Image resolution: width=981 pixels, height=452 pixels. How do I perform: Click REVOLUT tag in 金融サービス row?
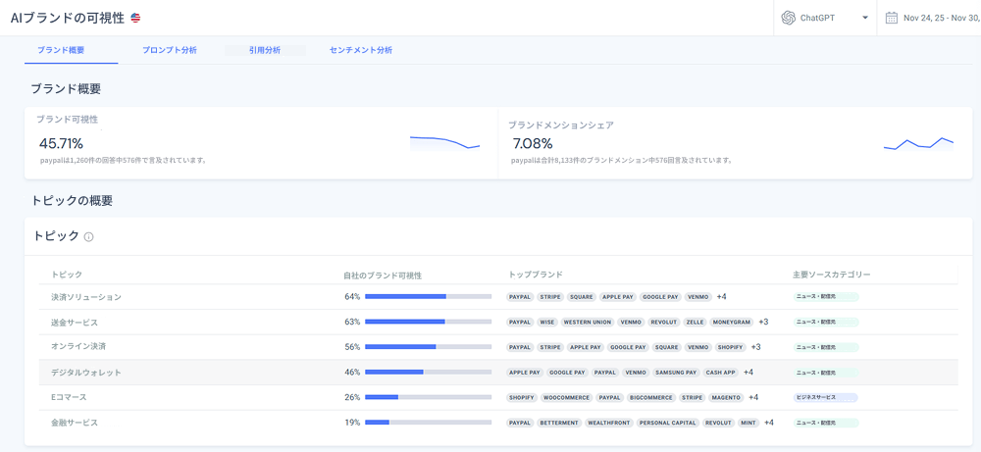pos(718,423)
